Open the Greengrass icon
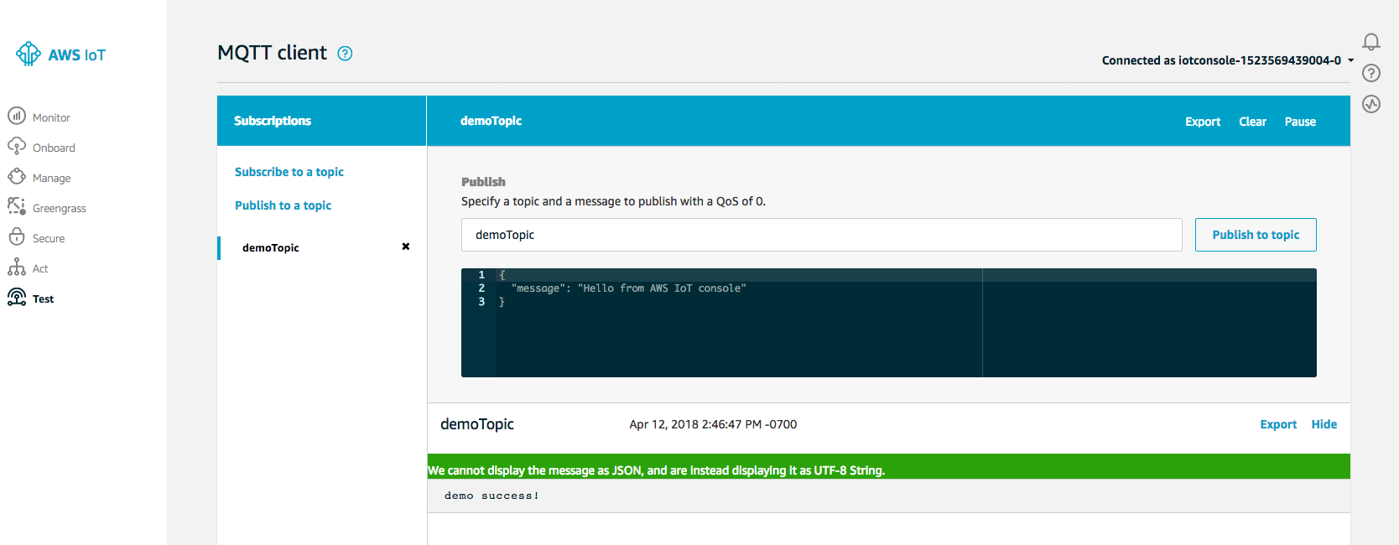Image resolution: width=1399 pixels, height=545 pixels. coord(17,206)
